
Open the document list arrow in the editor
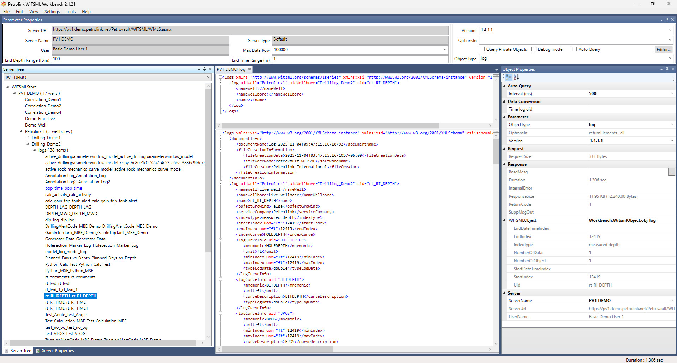tap(496, 70)
